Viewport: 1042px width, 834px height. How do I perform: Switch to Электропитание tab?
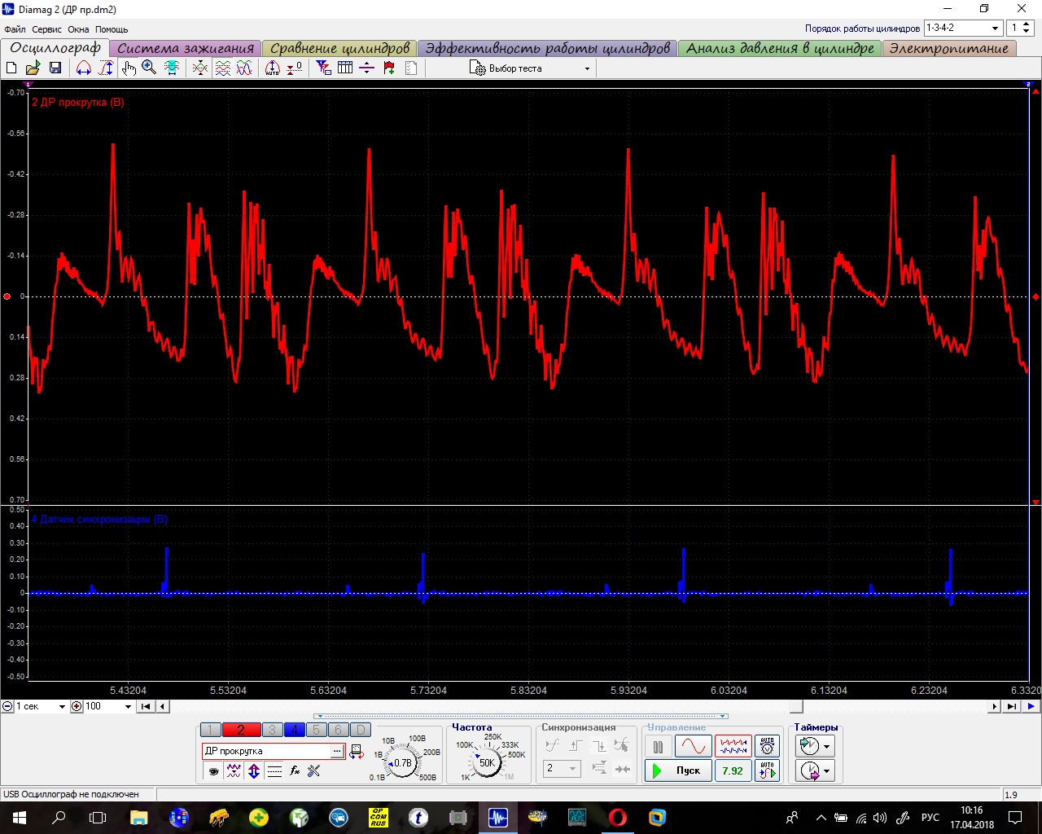949,48
